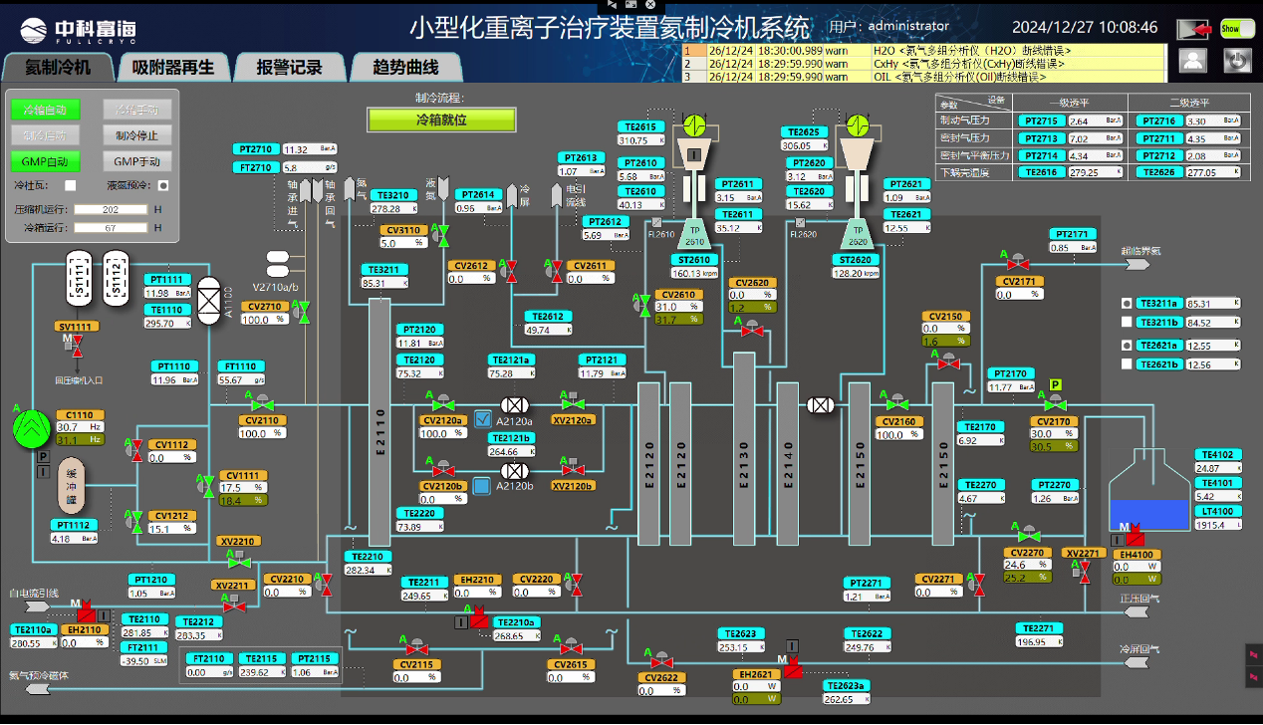Screen dimensions: 1263x725
Task: Select the C1110 compressor symbol
Action: tap(32, 427)
